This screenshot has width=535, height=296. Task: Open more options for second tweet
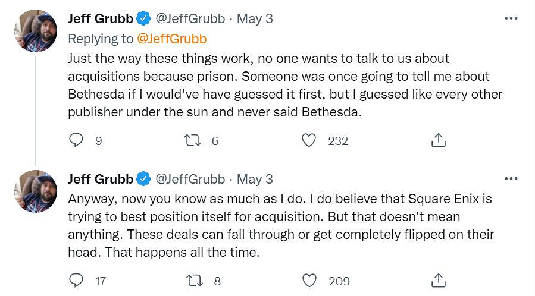point(511,178)
